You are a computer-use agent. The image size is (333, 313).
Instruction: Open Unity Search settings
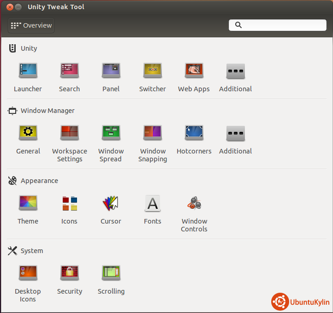69,71
